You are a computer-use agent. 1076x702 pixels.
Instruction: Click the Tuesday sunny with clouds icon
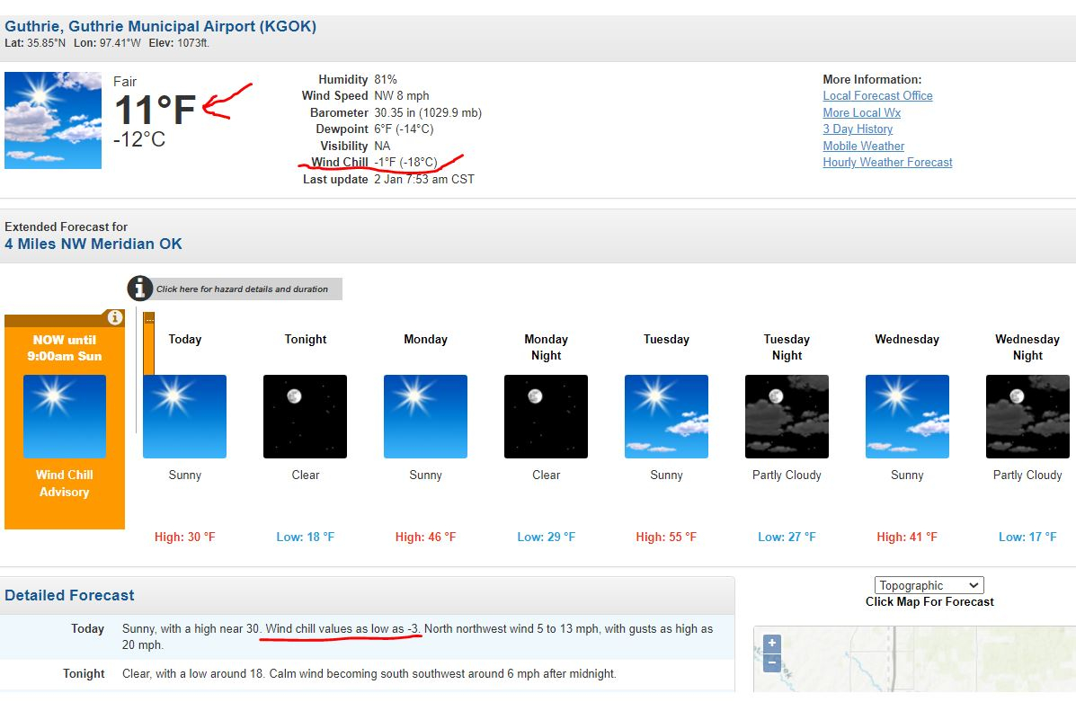point(666,416)
